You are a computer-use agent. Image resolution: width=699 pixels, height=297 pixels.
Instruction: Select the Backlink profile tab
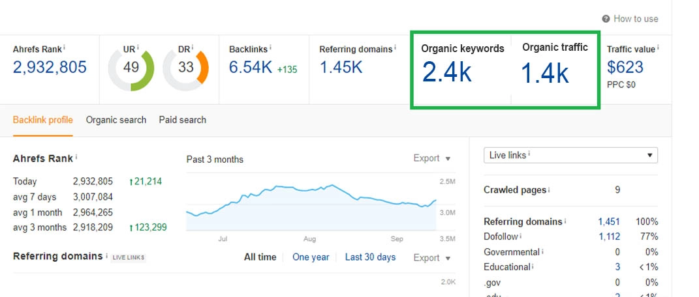pos(42,120)
